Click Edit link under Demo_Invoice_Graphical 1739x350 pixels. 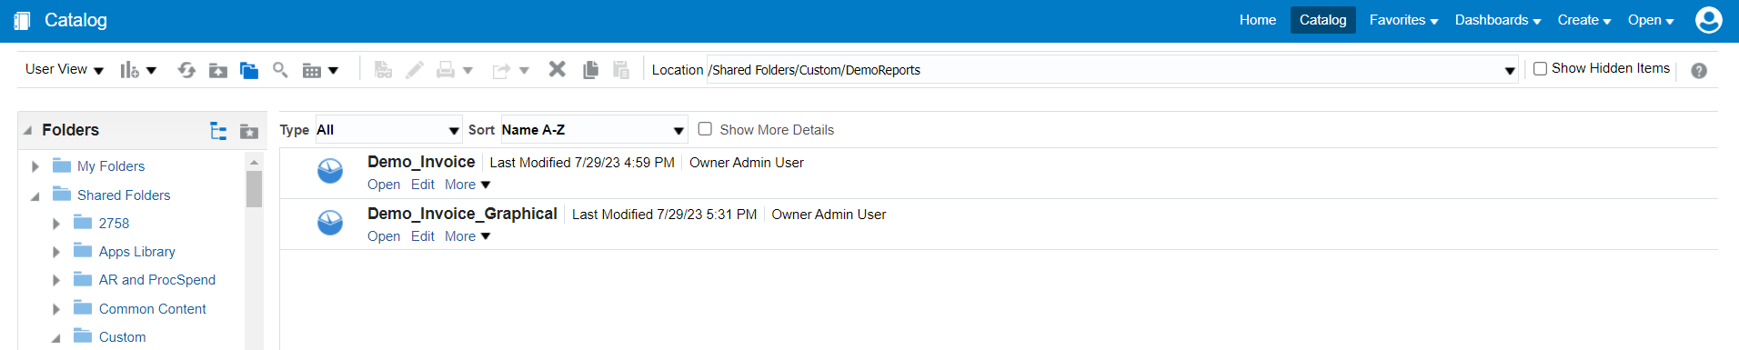tap(423, 236)
